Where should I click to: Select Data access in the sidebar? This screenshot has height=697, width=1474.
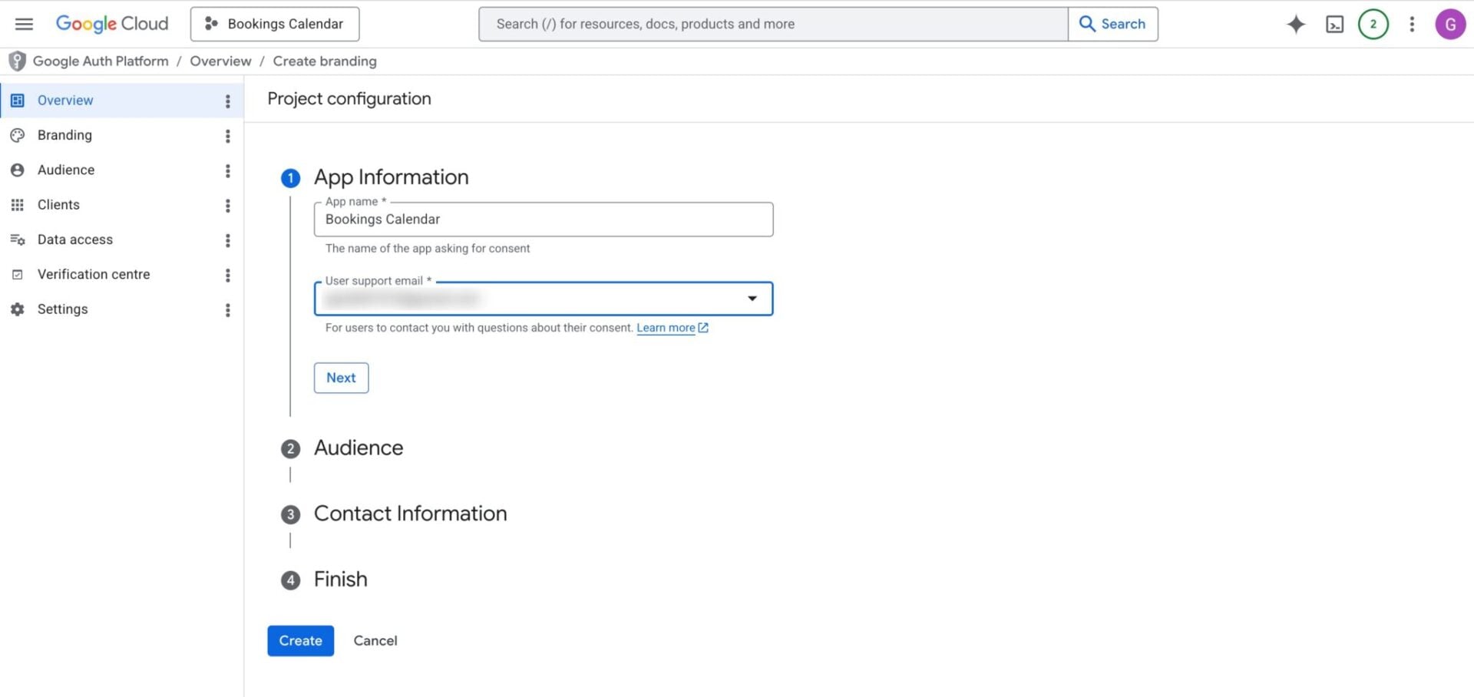click(122, 239)
